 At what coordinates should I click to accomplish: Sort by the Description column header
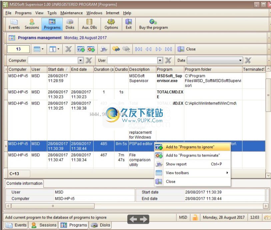(142, 69)
